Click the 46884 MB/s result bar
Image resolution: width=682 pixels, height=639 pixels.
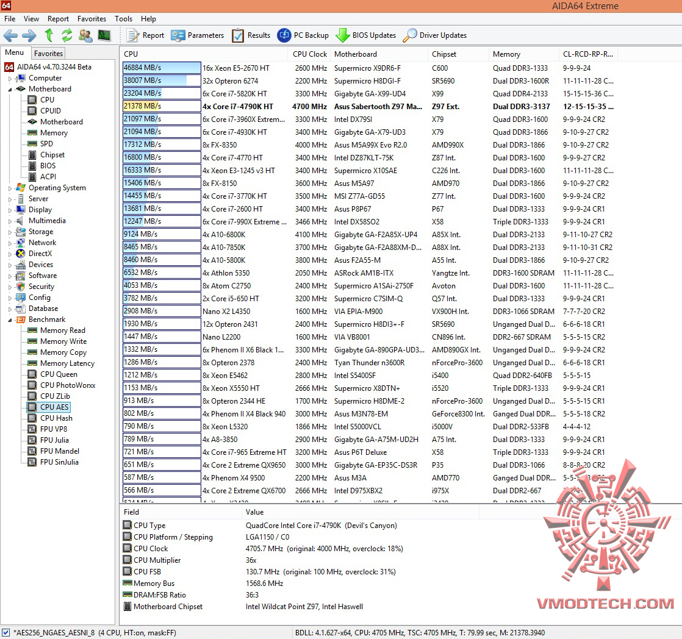162,68
